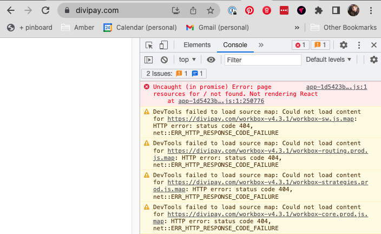The image size is (381, 234).
Task: Open the Pinterest extension
Action: [x=249, y=10]
